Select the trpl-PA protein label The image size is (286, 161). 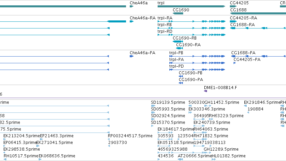176,60
